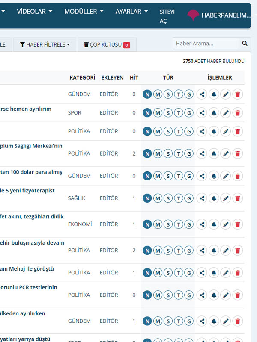Toggle N type on the EKONOMİ row
Screen dimensions: 257x342
[x=147, y=224]
